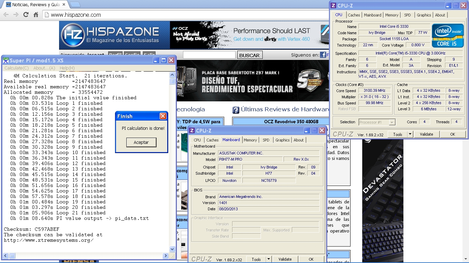
Task: Click the Hispazone HZ logo
Action: pos(72,35)
